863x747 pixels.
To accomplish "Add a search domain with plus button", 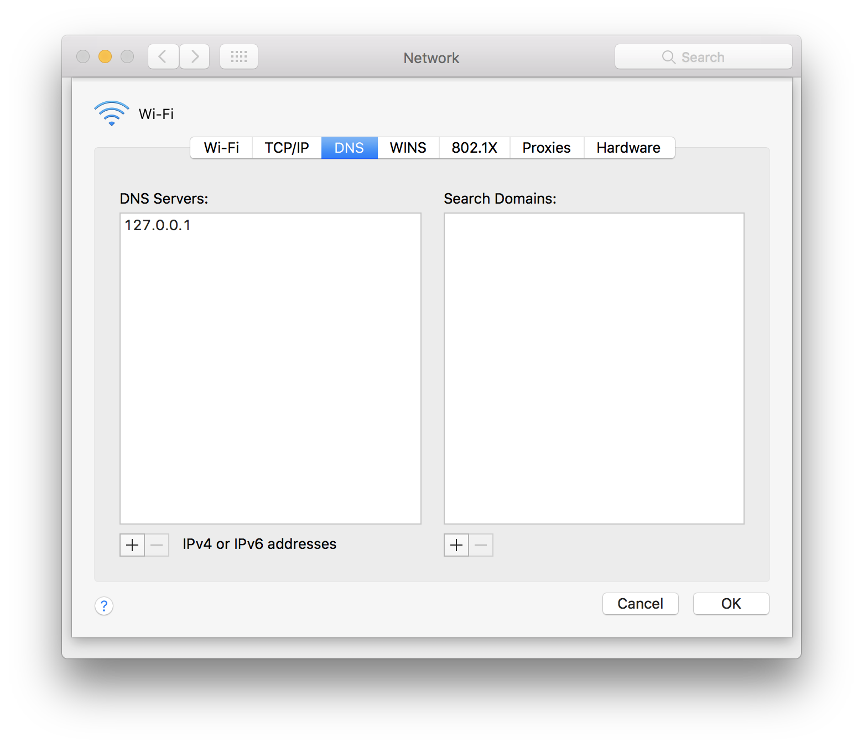I will pos(456,545).
